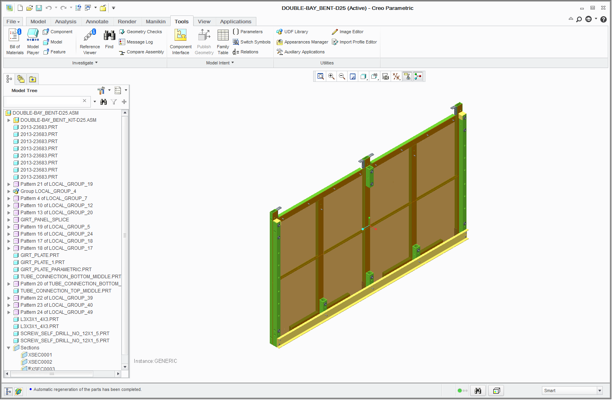613x400 pixels.
Task: Toggle spin center display
Action: (417, 76)
